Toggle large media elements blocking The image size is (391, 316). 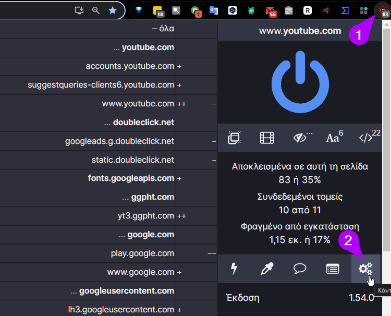click(x=267, y=138)
